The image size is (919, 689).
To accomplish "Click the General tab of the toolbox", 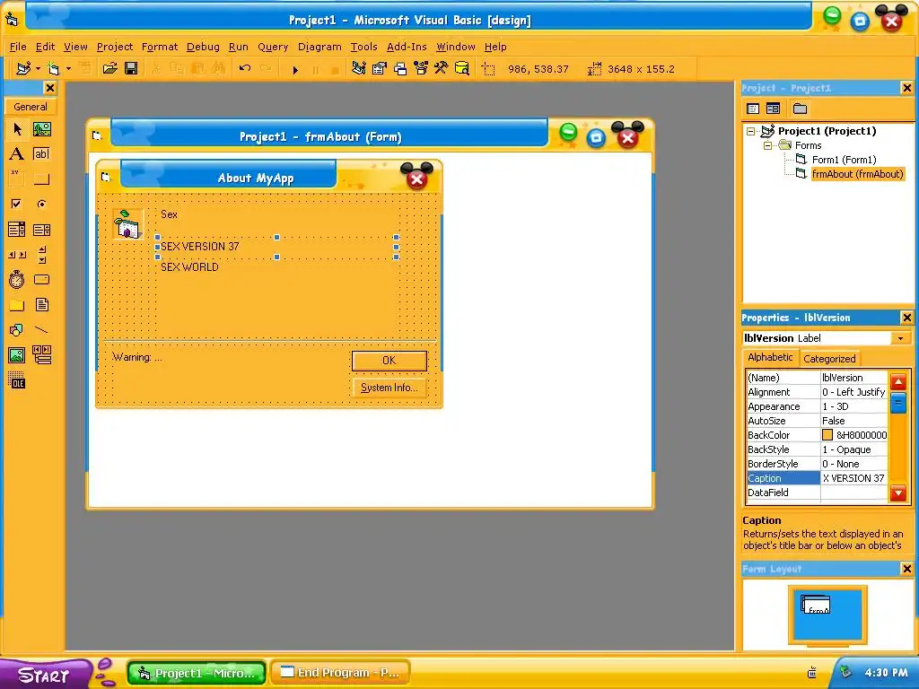I will click(31, 107).
